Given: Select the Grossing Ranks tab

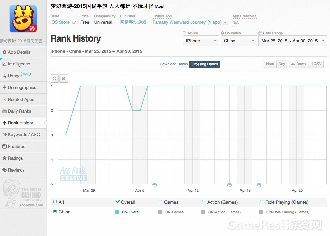Looking at the screenshot, I should 204,64.
